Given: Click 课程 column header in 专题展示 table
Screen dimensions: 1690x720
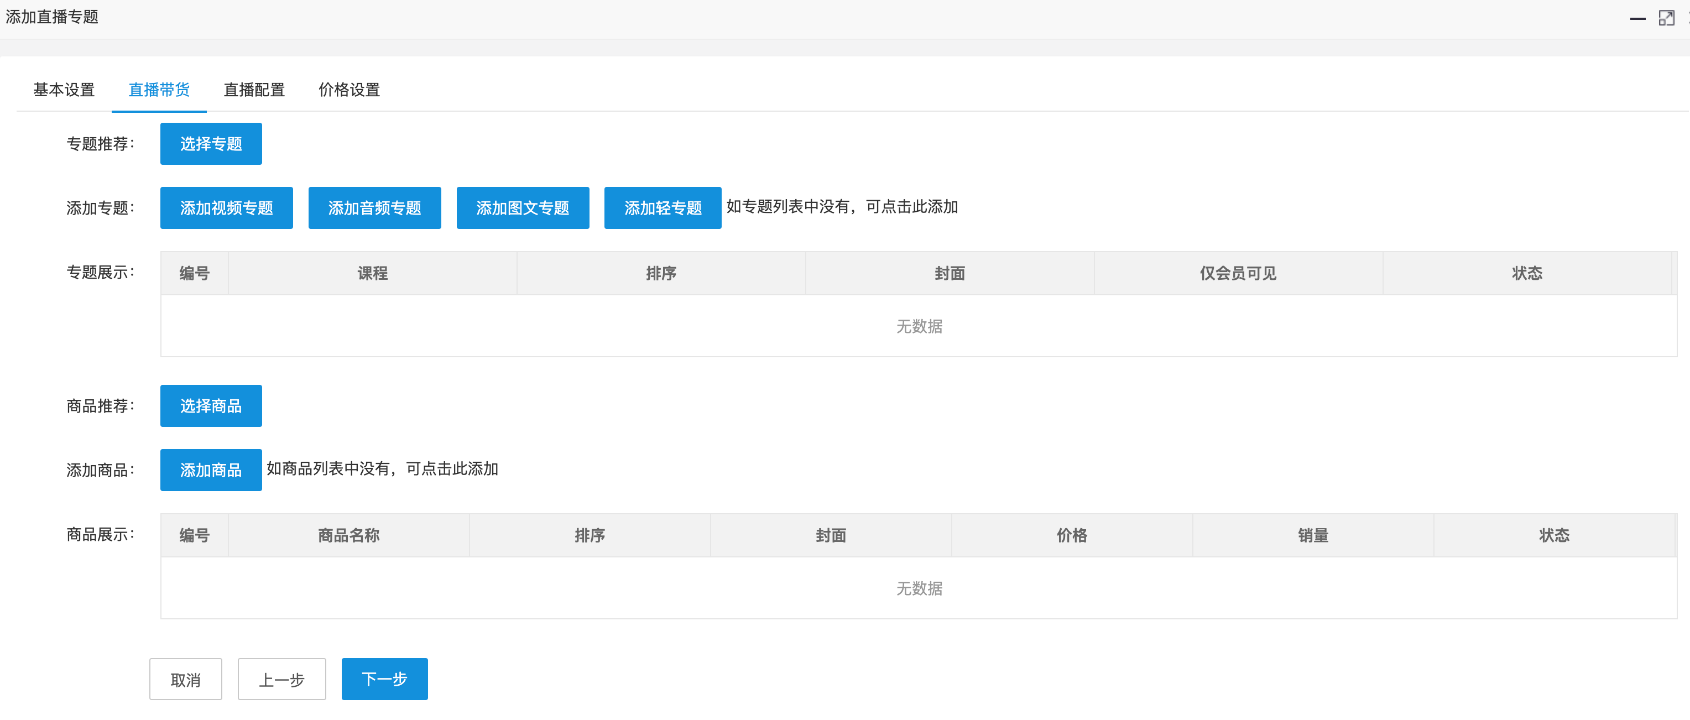Looking at the screenshot, I should (x=373, y=273).
